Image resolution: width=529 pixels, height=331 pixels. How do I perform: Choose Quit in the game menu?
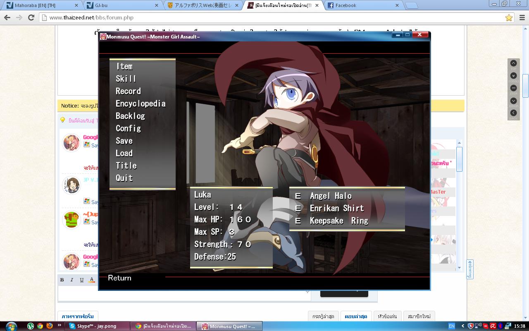(124, 178)
